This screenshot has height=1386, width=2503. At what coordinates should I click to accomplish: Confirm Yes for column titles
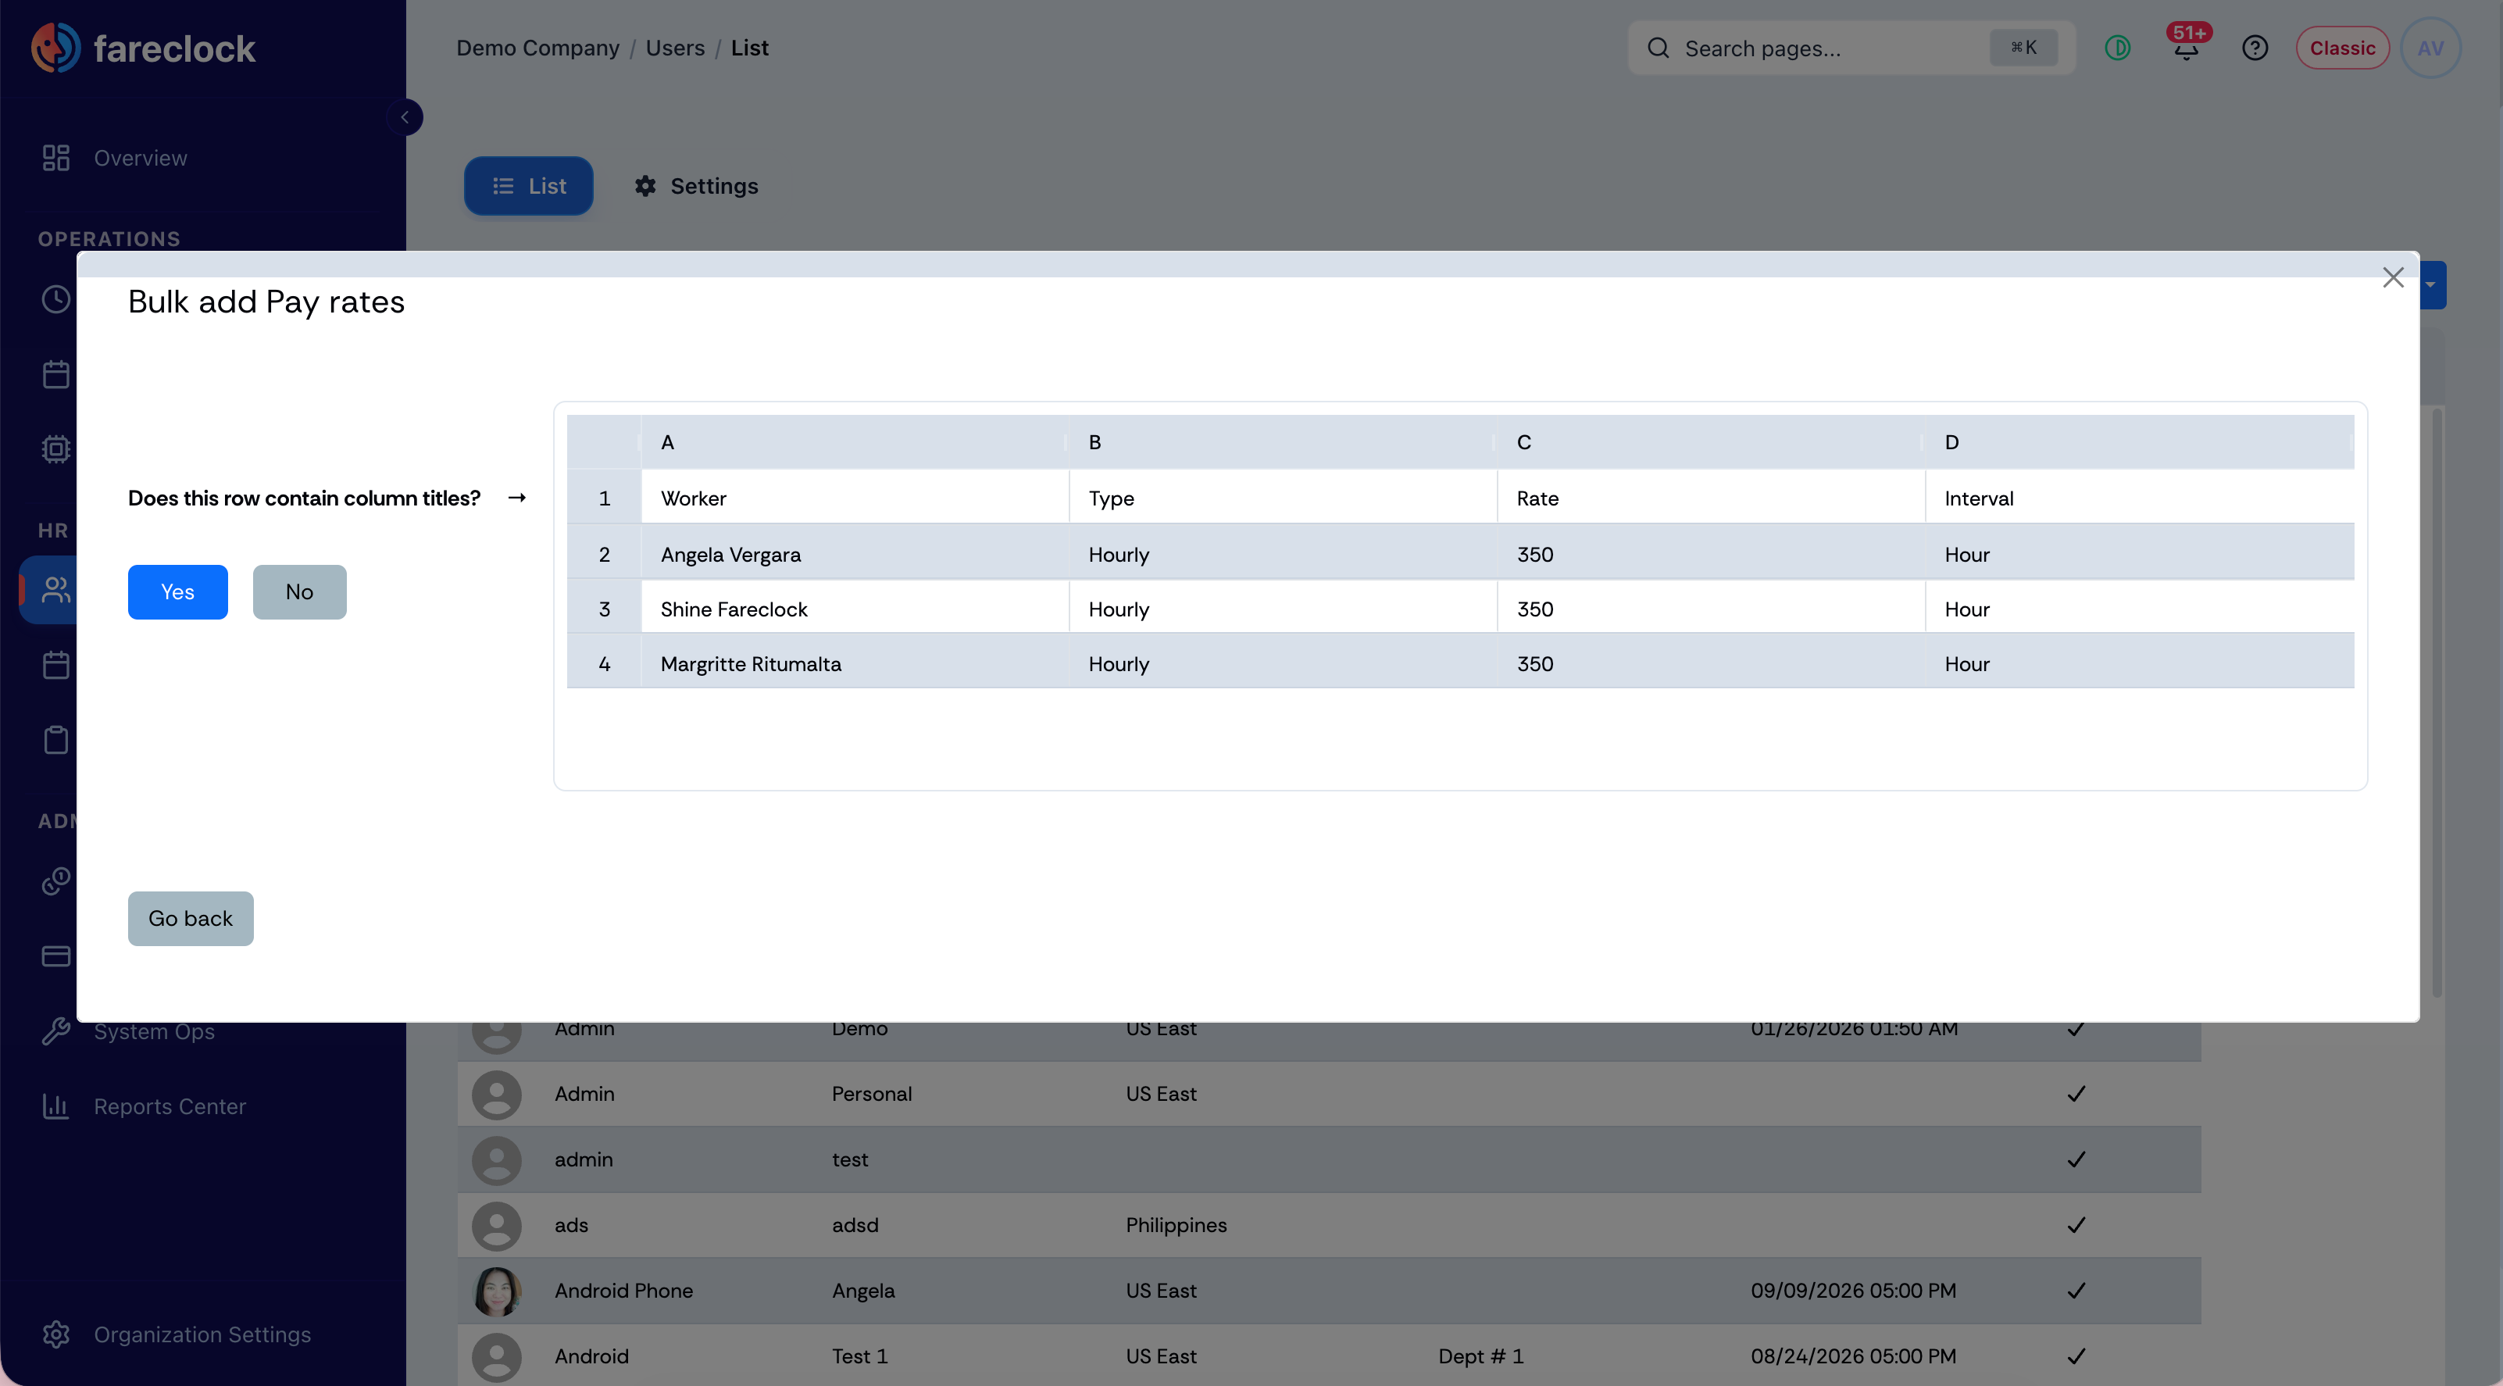pyautogui.click(x=178, y=591)
